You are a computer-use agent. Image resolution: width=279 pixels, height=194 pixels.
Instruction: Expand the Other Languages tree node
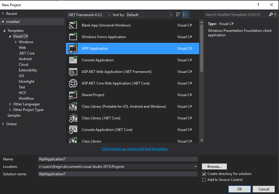[10, 104]
